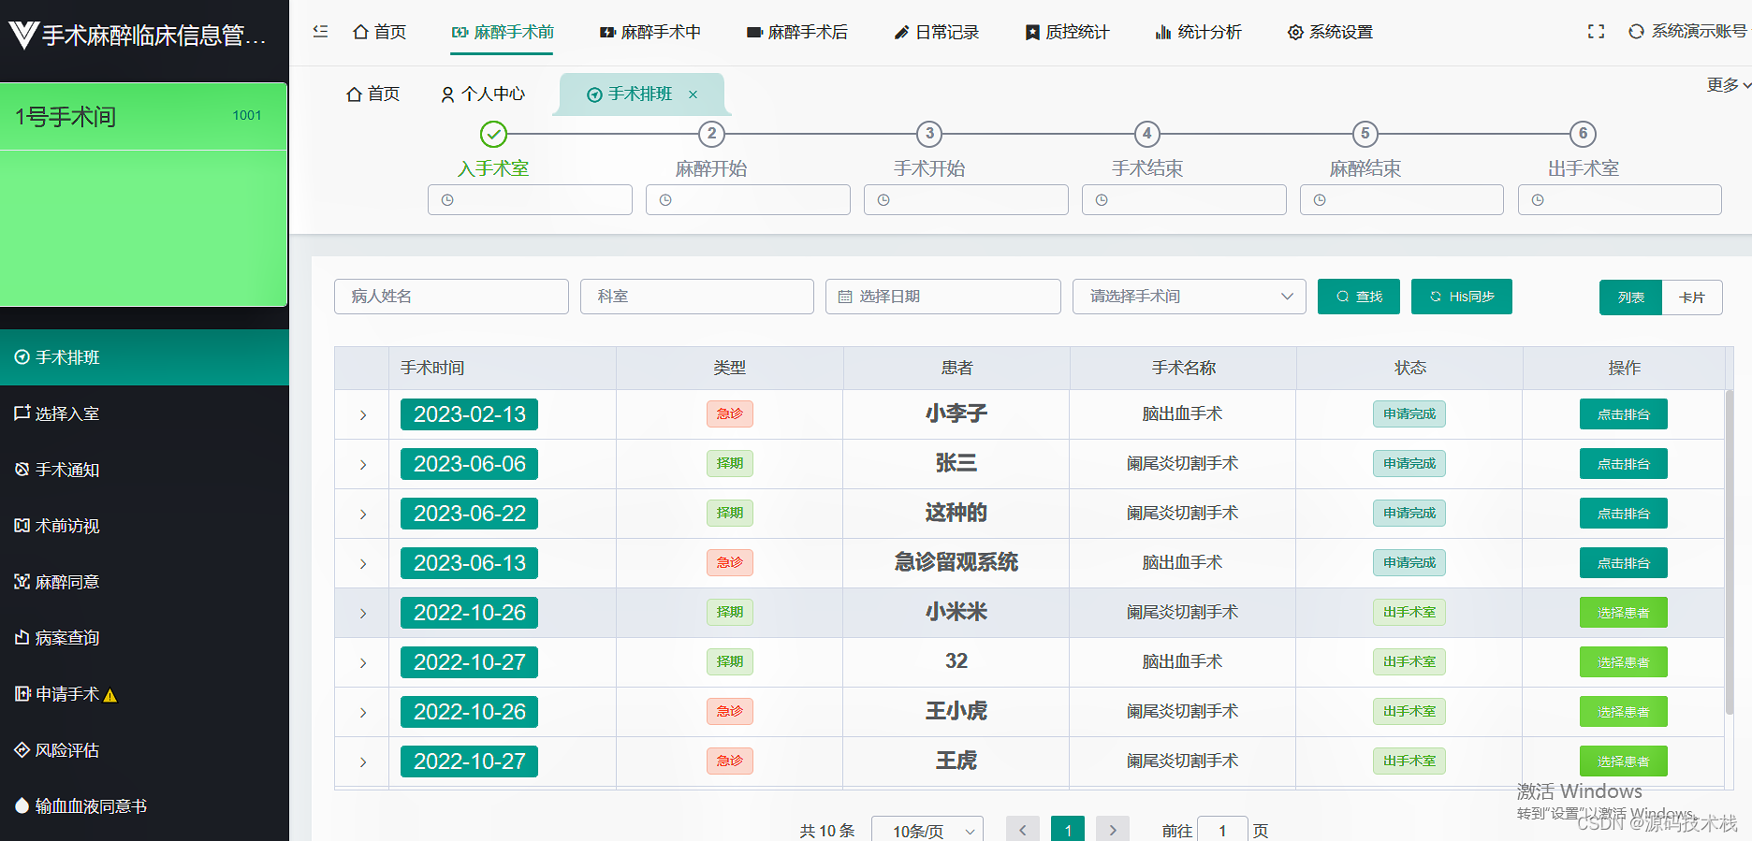Open 麻醉同意 in the sidebar
Viewport: 1752px width, 841px height.
click(x=144, y=582)
